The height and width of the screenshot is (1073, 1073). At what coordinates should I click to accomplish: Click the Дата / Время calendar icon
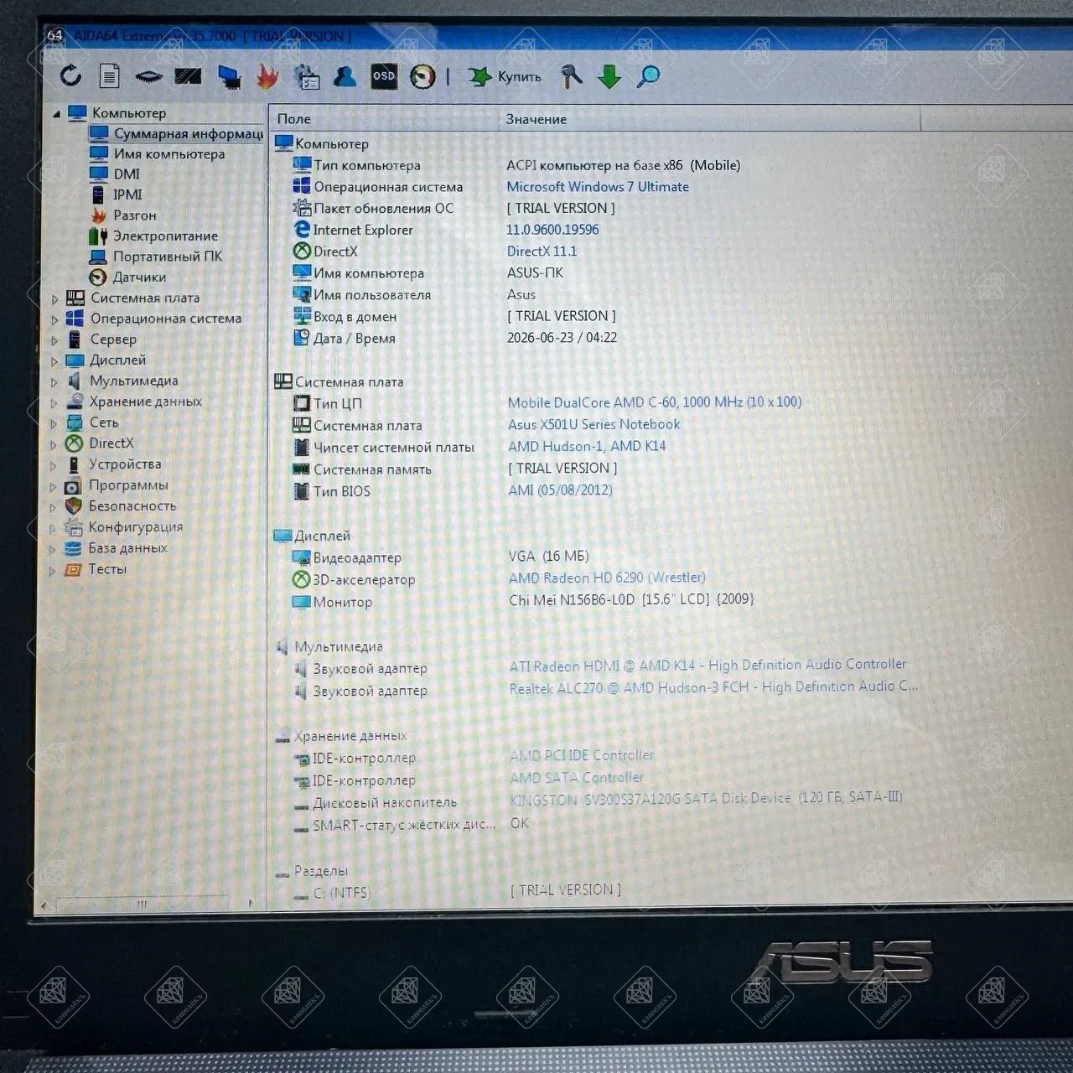302,338
